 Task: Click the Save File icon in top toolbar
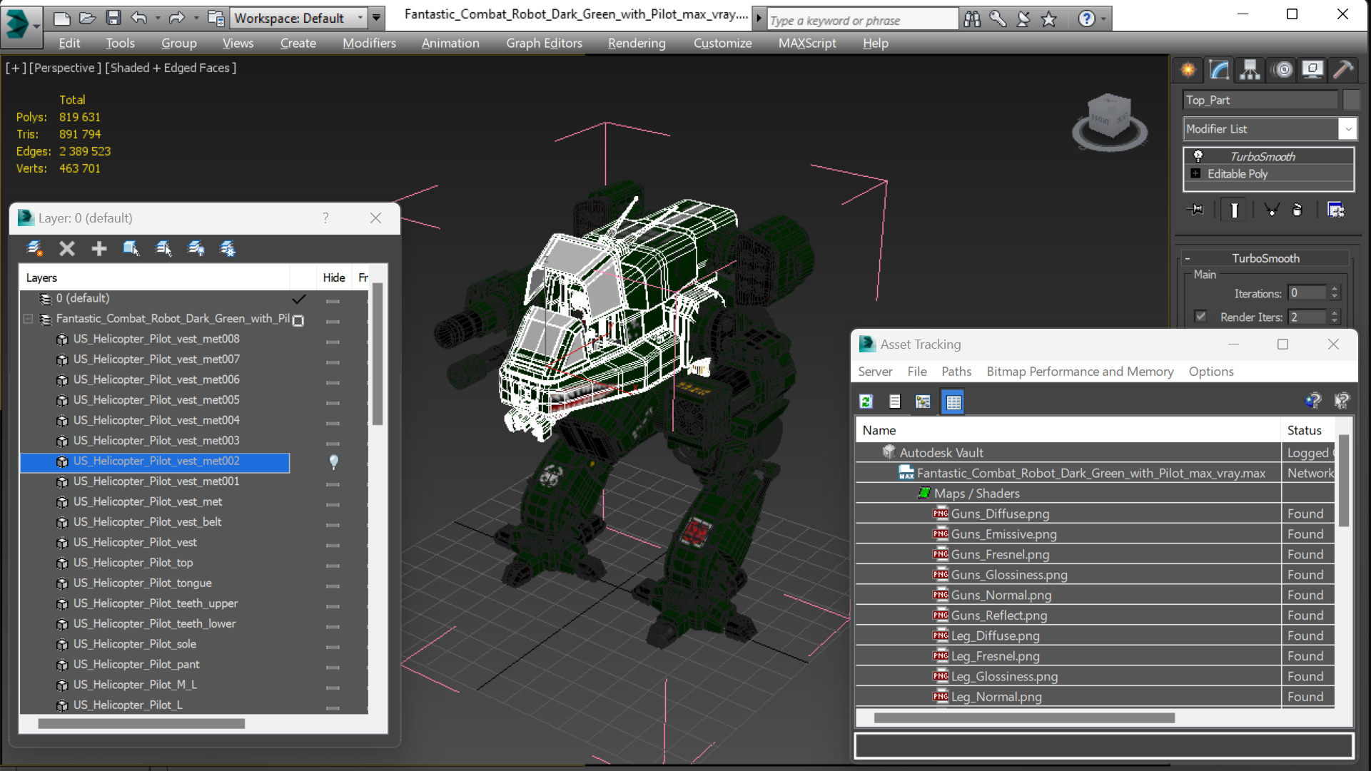113,18
